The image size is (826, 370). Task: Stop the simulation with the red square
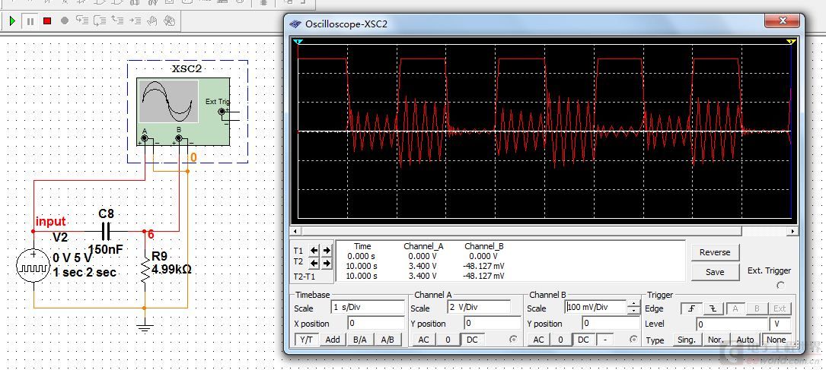47,21
